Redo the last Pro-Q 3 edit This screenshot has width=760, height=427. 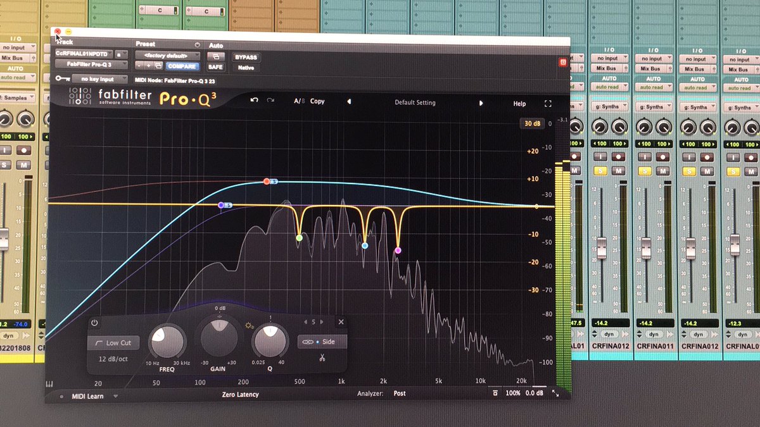[270, 101]
